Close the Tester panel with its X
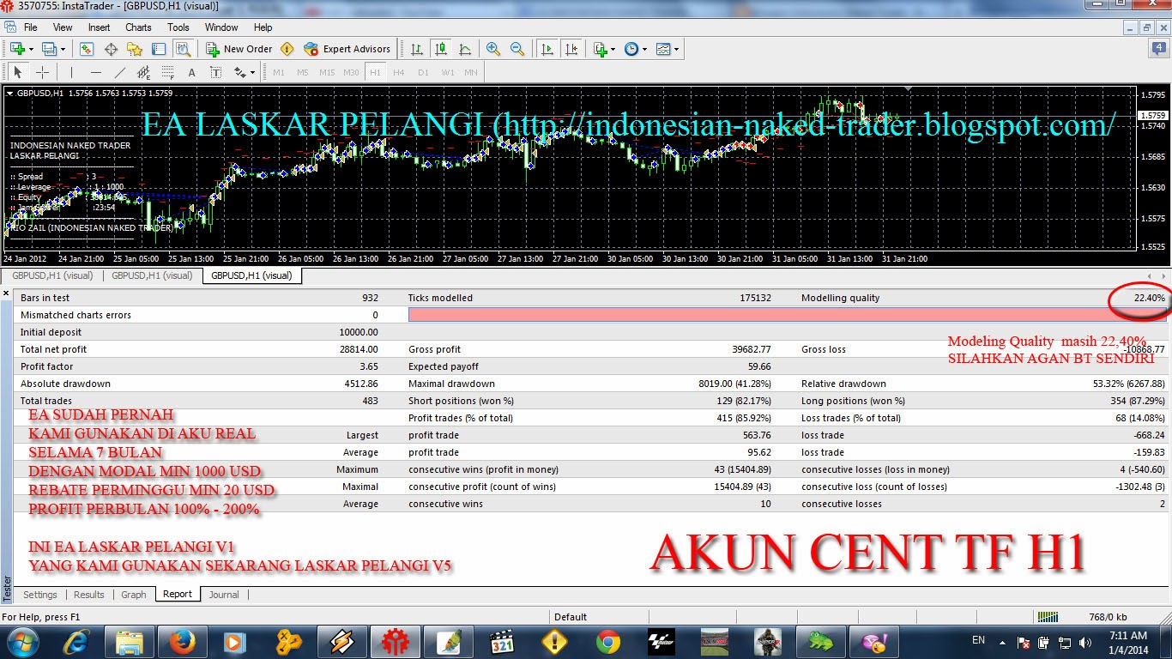The height and width of the screenshot is (659, 1172). click(x=7, y=293)
